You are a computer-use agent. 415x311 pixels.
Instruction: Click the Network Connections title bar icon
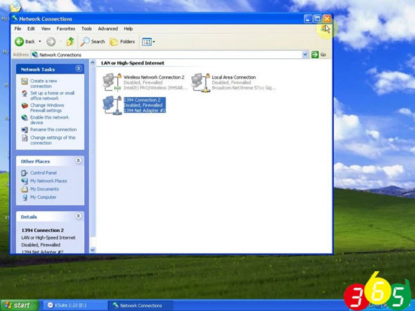15,19
